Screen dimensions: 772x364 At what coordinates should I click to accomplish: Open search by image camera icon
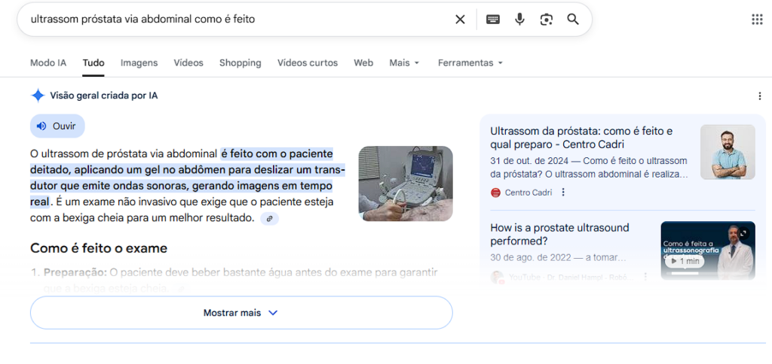pyautogui.click(x=547, y=20)
